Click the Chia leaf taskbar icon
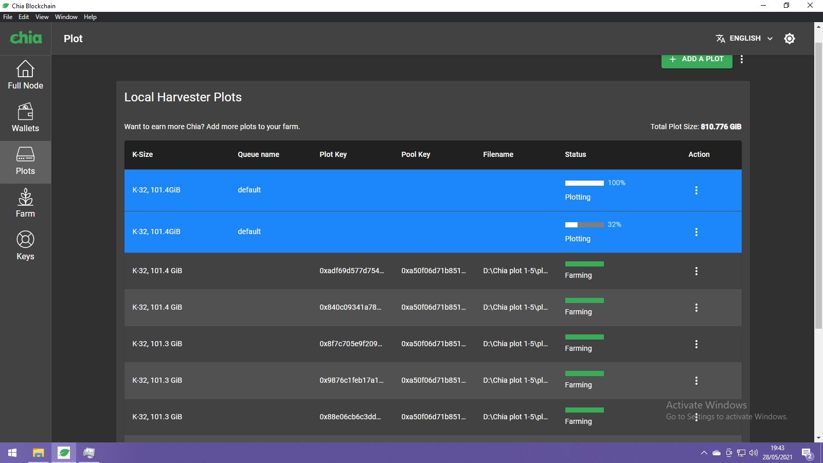This screenshot has height=463, width=823. (64, 453)
